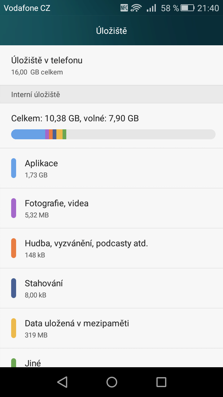Tap the battery icon in status bar
This screenshot has height=397, width=223.
(x=187, y=8)
